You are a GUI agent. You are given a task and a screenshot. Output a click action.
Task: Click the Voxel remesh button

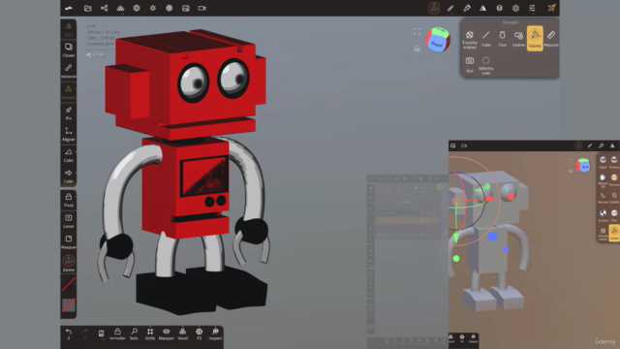(183, 333)
